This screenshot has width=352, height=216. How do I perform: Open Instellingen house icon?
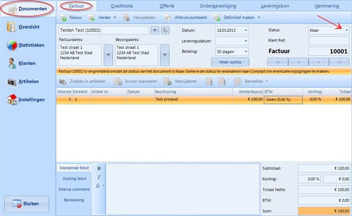point(12,100)
